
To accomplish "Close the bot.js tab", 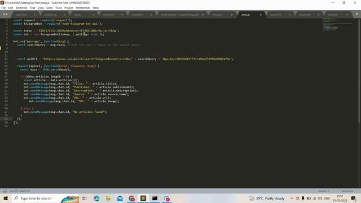I will [x=93, y=15].
